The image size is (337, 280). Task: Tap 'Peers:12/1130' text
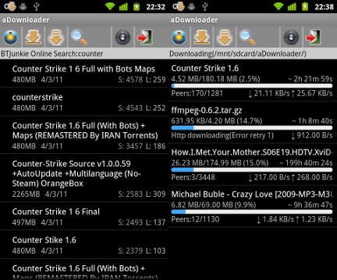[x=195, y=219]
